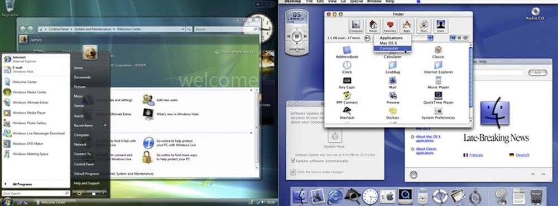Open the Preview application
558x206 pixels.
[x=392, y=98]
